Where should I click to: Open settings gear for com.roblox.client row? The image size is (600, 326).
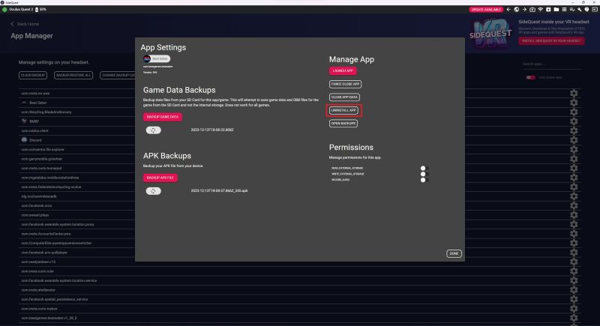pos(574,130)
